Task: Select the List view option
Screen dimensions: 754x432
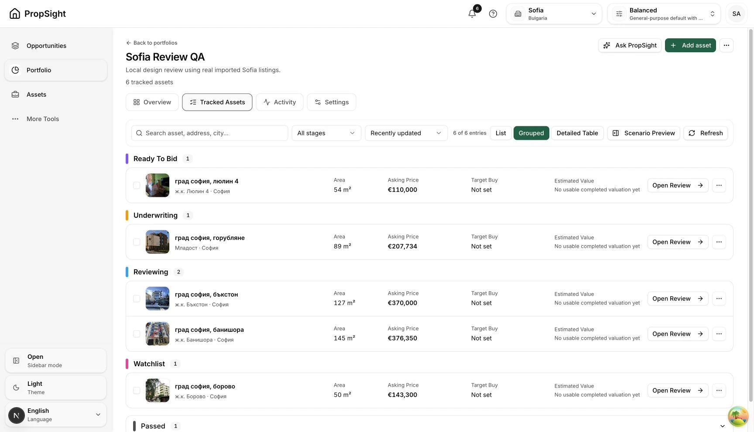Action: tap(501, 133)
